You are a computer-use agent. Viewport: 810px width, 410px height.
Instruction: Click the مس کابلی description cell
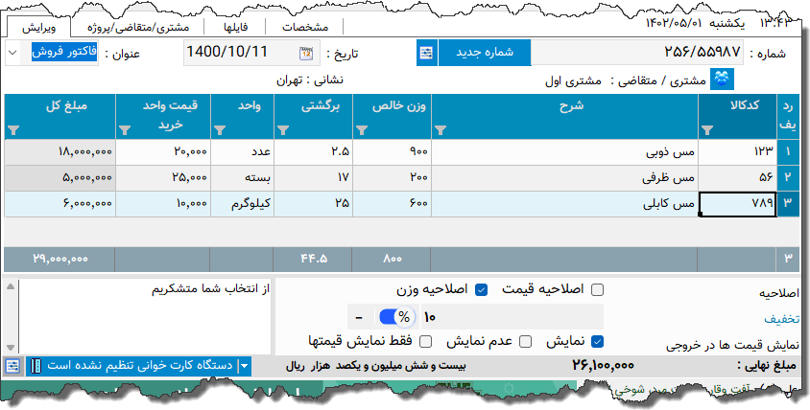564,204
